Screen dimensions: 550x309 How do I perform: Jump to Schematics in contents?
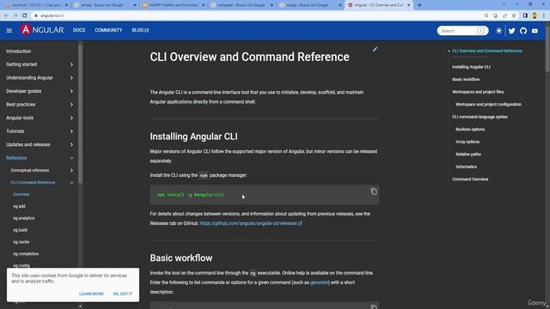coord(466,167)
